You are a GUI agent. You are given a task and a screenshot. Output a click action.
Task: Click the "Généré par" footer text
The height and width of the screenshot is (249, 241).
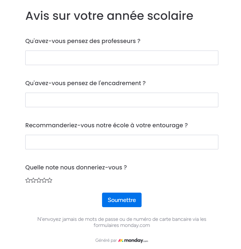pyautogui.click(x=106, y=240)
